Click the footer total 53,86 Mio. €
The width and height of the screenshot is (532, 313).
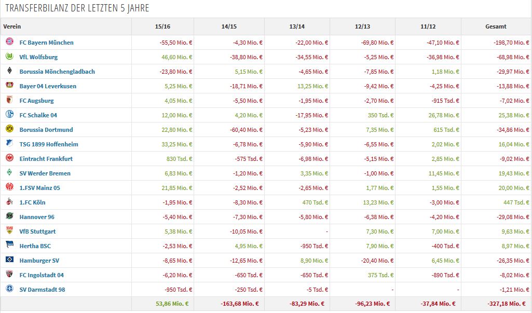(172, 304)
